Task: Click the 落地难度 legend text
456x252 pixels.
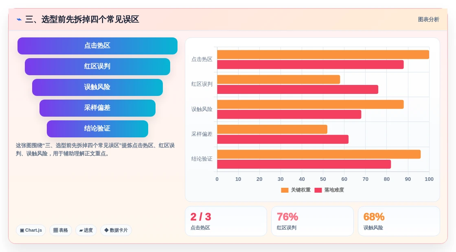Action: coord(334,190)
